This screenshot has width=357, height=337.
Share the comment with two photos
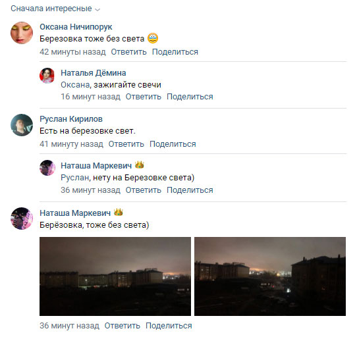tap(169, 326)
